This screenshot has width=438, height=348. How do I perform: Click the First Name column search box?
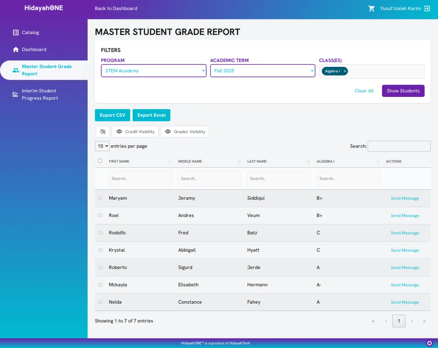(140, 179)
